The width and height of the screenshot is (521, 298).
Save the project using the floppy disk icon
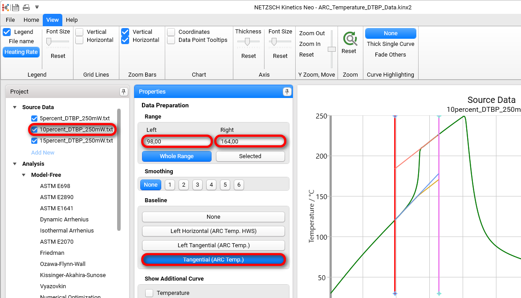click(15, 7)
